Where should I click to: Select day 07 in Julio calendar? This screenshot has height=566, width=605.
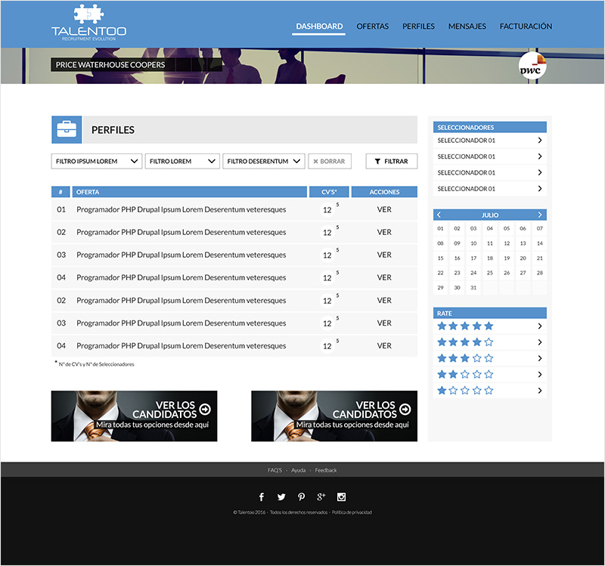[x=540, y=228]
